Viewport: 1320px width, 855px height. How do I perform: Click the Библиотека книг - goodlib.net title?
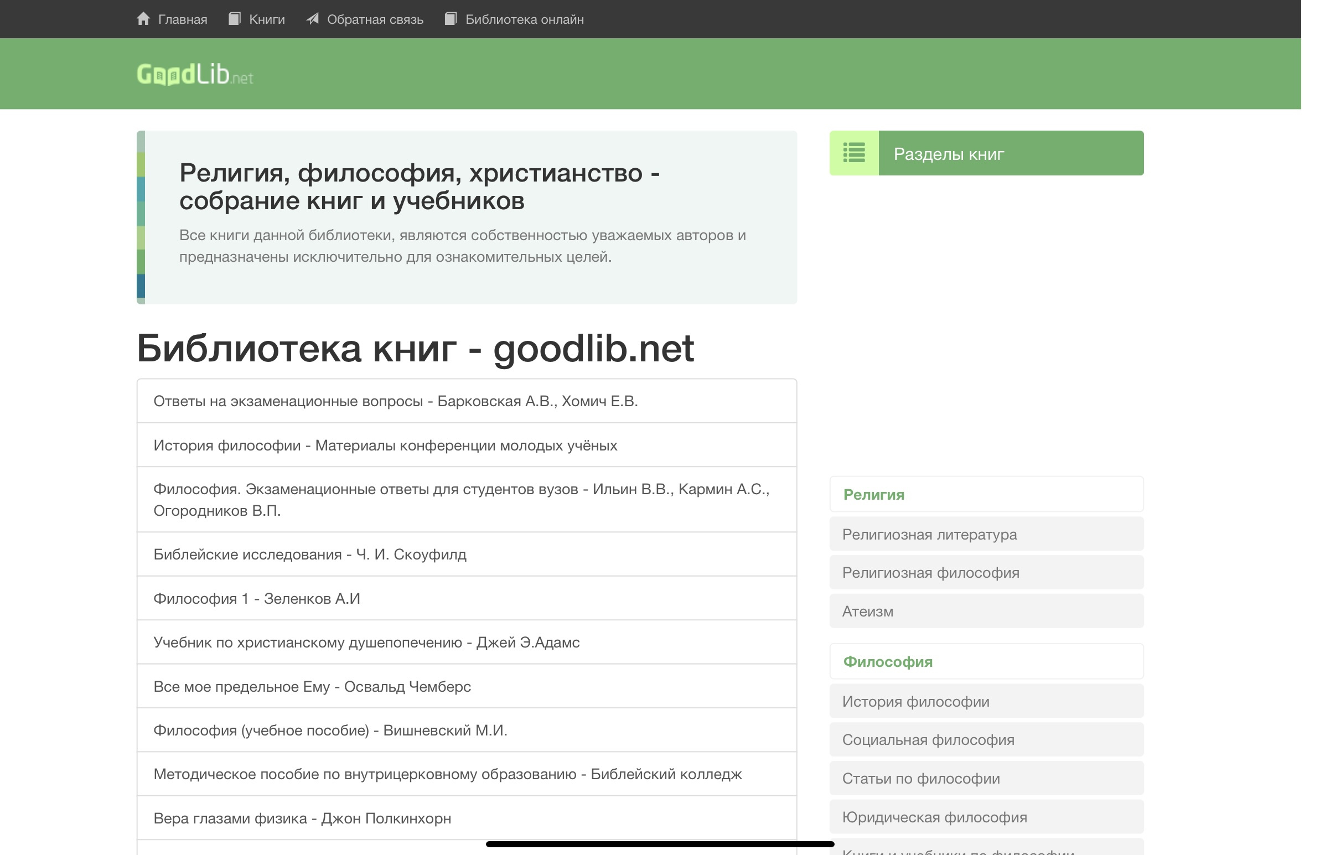click(x=416, y=348)
